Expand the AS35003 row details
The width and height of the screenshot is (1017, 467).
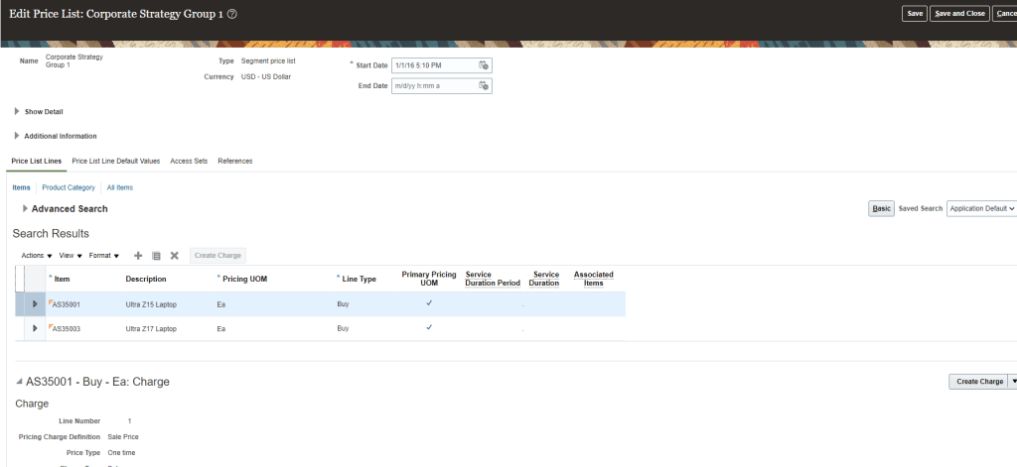click(x=35, y=328)
